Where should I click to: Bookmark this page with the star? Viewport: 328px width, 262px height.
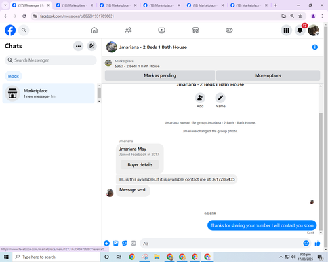[300, 16]
